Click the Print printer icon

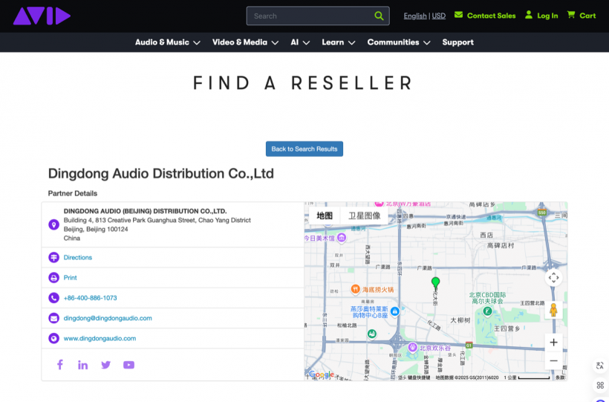tap(53, 278)
